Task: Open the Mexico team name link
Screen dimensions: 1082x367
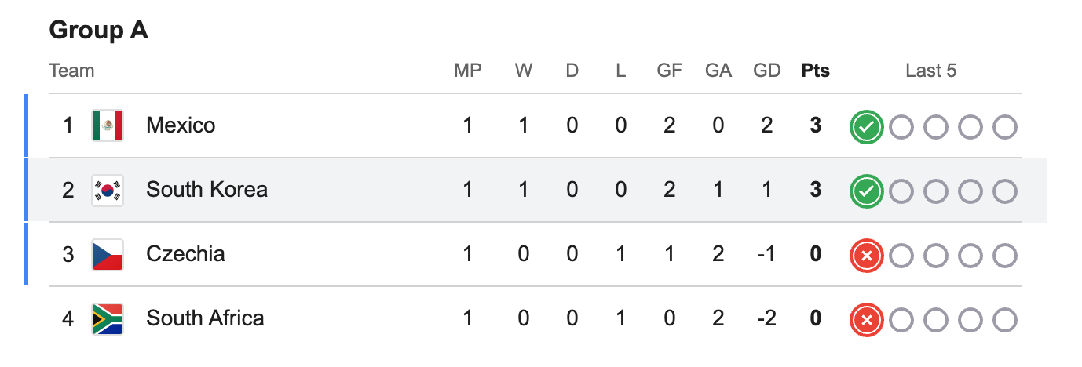Action: click(181, 125)
